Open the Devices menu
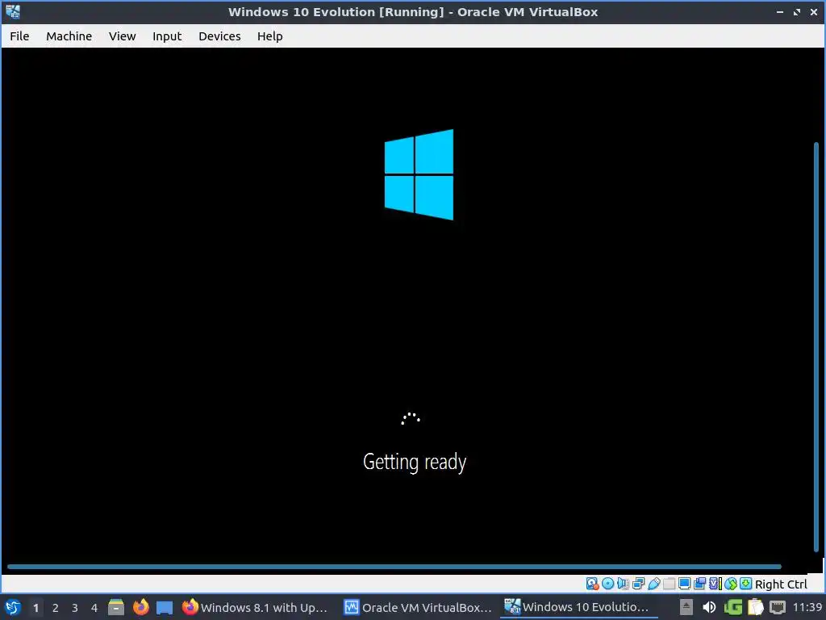 [x=219, y=36]
